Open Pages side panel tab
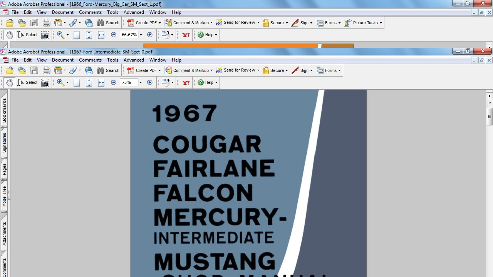 pyautogui.click(x=4, y=169)
